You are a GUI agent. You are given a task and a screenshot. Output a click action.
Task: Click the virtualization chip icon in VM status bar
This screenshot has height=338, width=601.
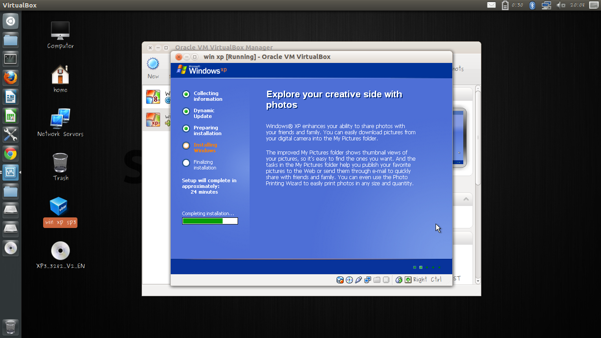pyautogui.click(x=386, y=279)
